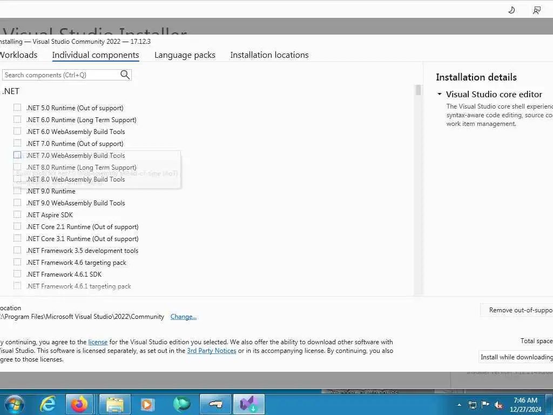Toggle the .NET 7.0 WebAssembly Build Tools checkbox
The image size is (553, 415).
point(17,155)
